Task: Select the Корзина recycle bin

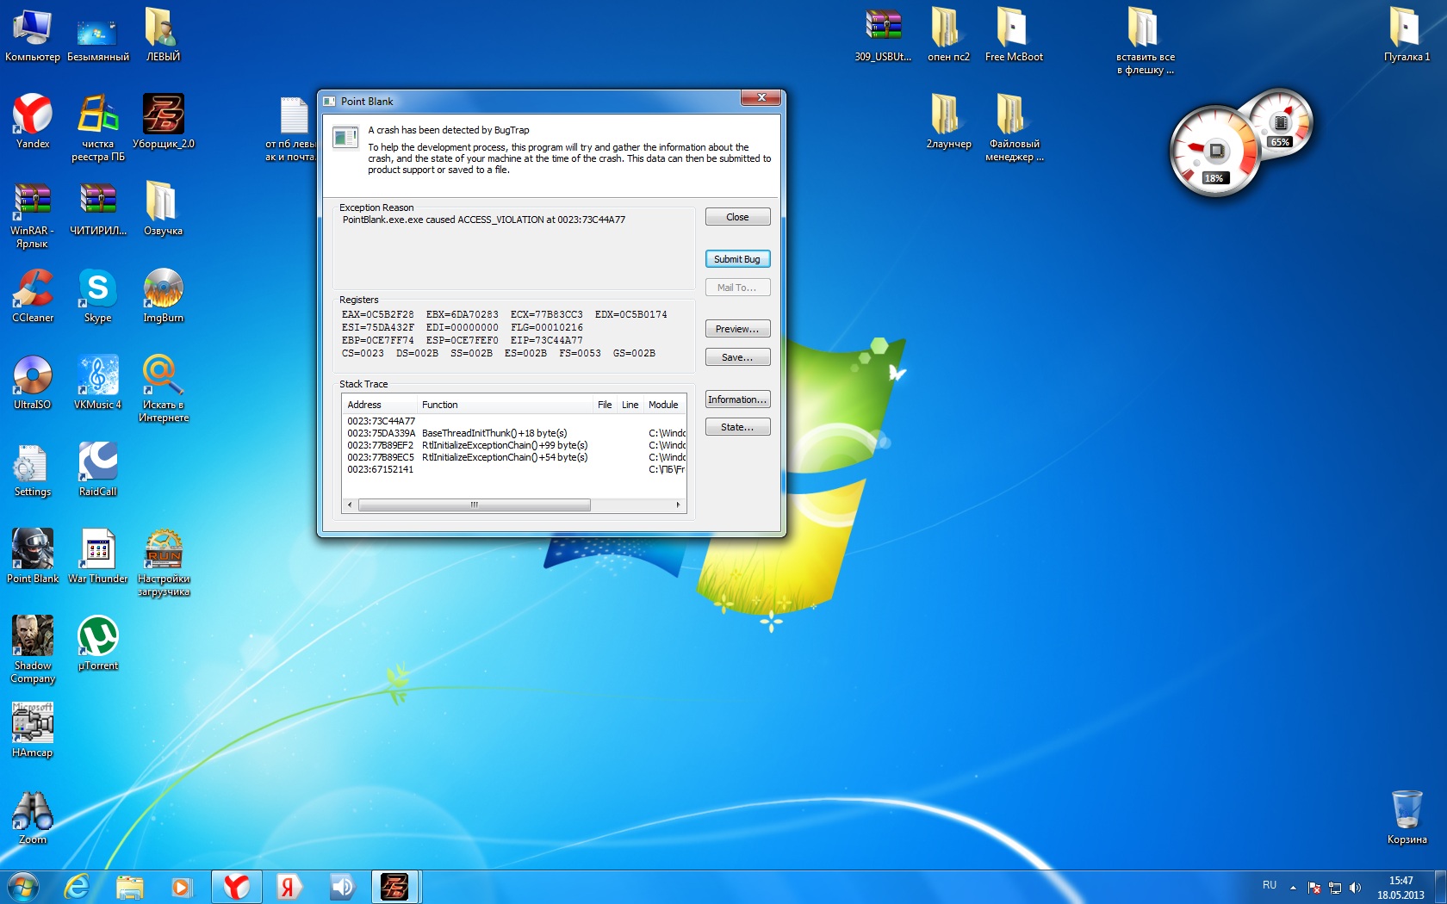Action: (1407, 818)
